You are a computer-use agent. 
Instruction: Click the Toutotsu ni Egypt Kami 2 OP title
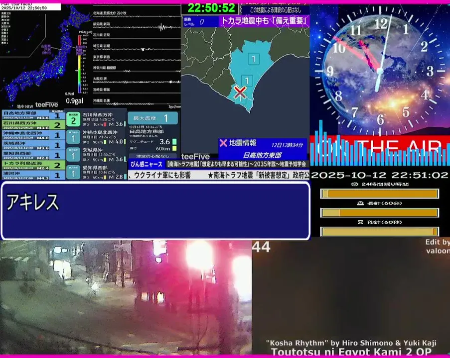pyautogui.click(x=351, y=352)
